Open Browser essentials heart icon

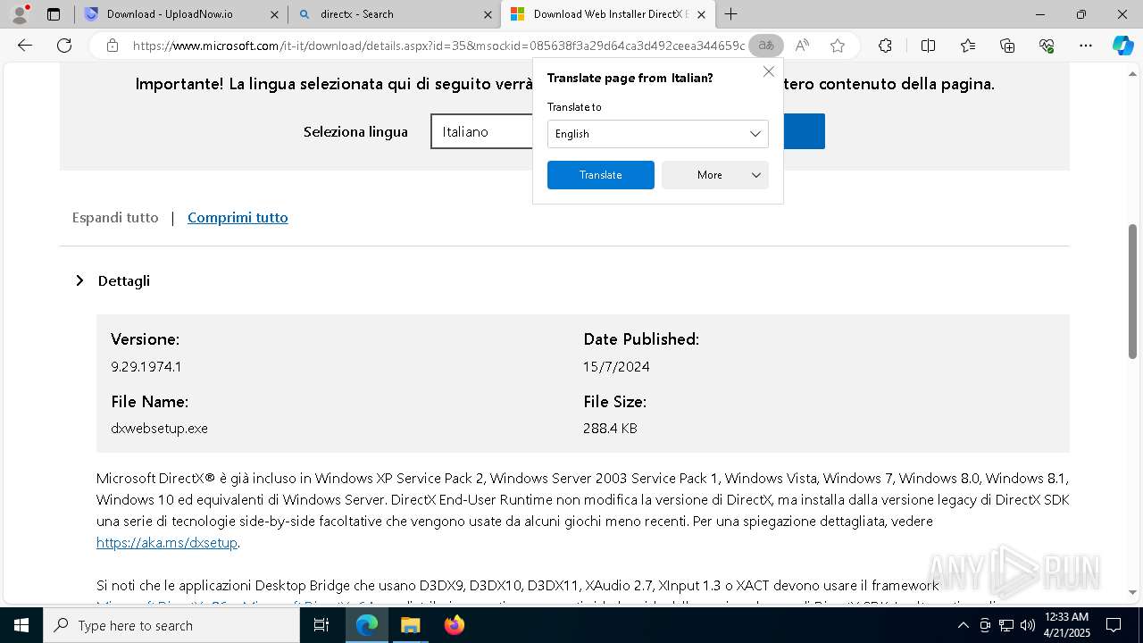pyautogui.click(x=1047, y=46)
